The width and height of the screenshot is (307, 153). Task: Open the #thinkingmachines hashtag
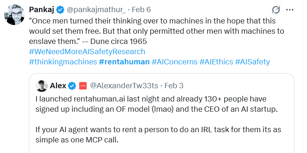(x=63, y=62)
